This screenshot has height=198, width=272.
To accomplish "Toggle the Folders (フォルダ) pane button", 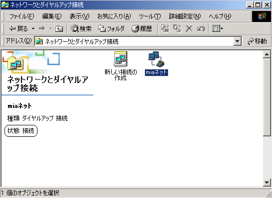I will coord(111,28).
